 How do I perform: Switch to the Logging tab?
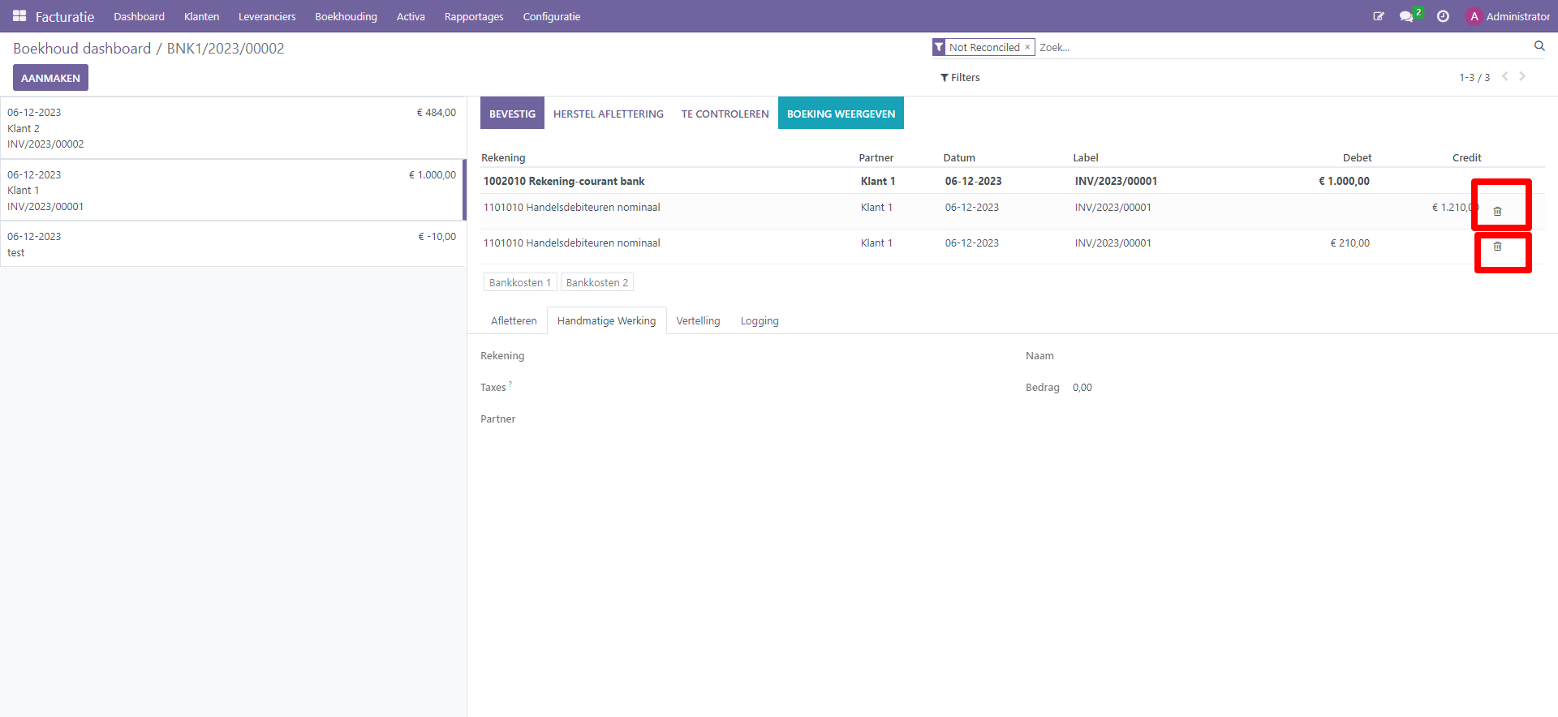coord(759,321)
